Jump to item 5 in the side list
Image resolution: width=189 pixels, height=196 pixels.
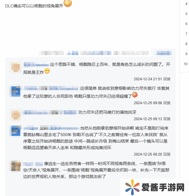pos(186,14)
